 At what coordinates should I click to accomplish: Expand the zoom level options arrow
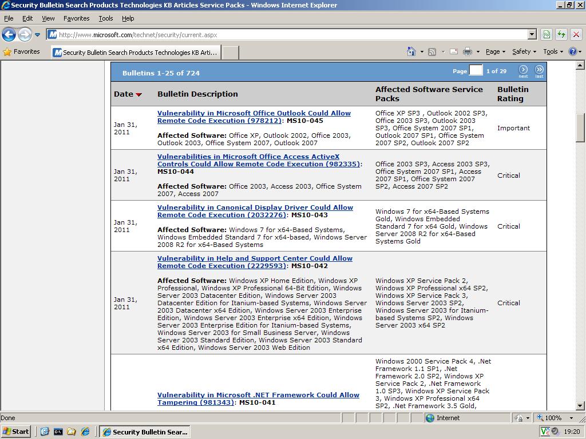click(x=571, y=418)
